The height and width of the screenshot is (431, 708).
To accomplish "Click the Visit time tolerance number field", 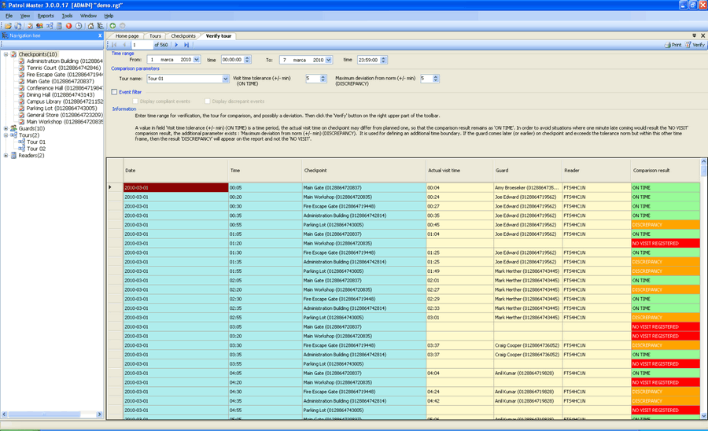I will (x=312, y=79).
